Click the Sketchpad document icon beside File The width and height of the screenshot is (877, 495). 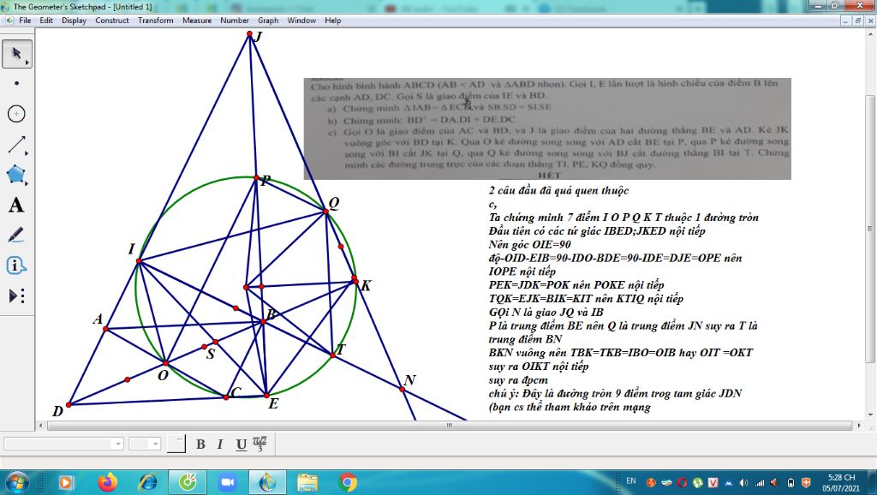9,21
